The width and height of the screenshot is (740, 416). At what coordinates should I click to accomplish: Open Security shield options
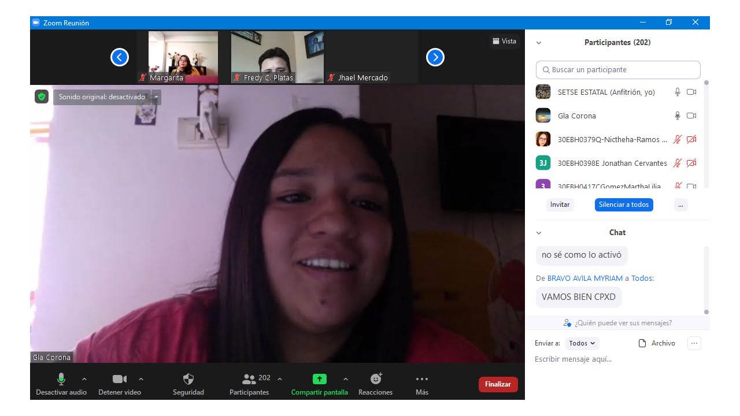188,379
